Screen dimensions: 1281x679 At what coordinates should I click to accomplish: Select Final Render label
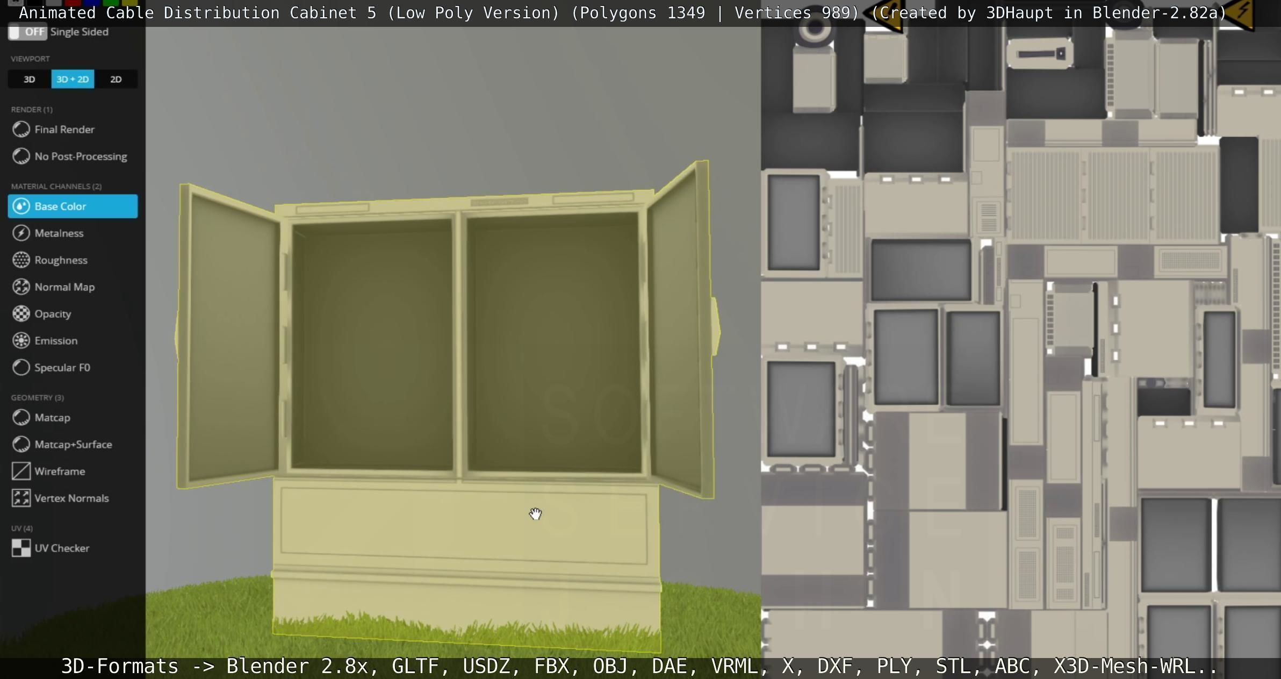(x=64, y=130)
